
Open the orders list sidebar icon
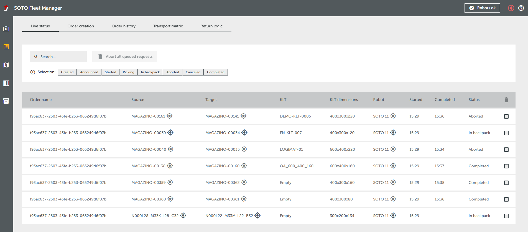coord(6,47)
